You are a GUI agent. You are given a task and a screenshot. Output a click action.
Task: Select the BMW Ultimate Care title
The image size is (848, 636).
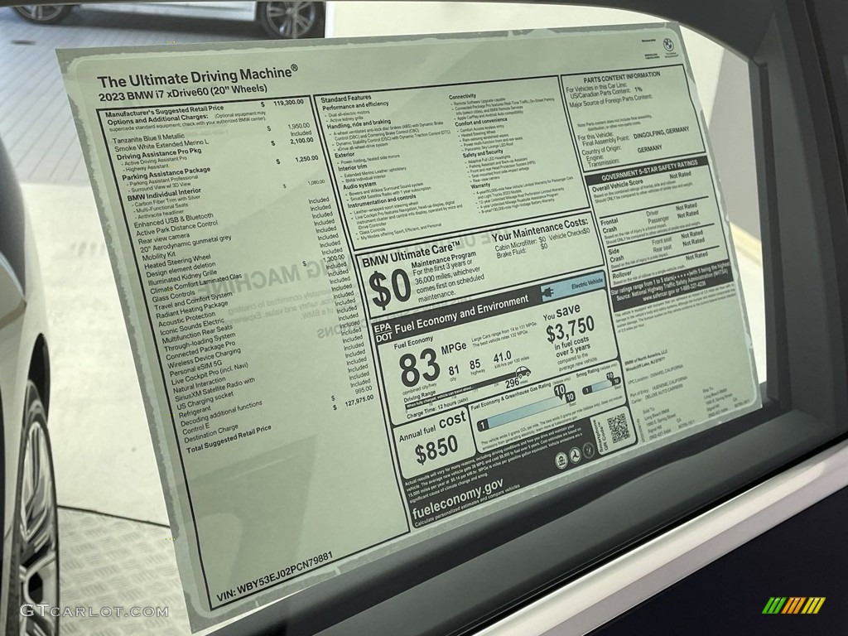point(412,255)
